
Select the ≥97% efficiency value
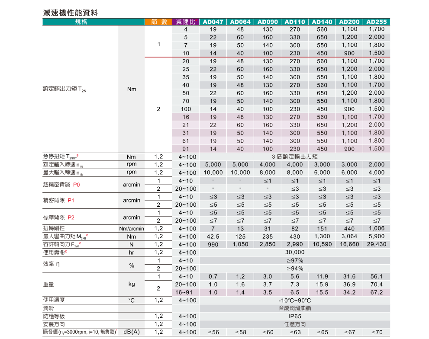click(294, 261)
